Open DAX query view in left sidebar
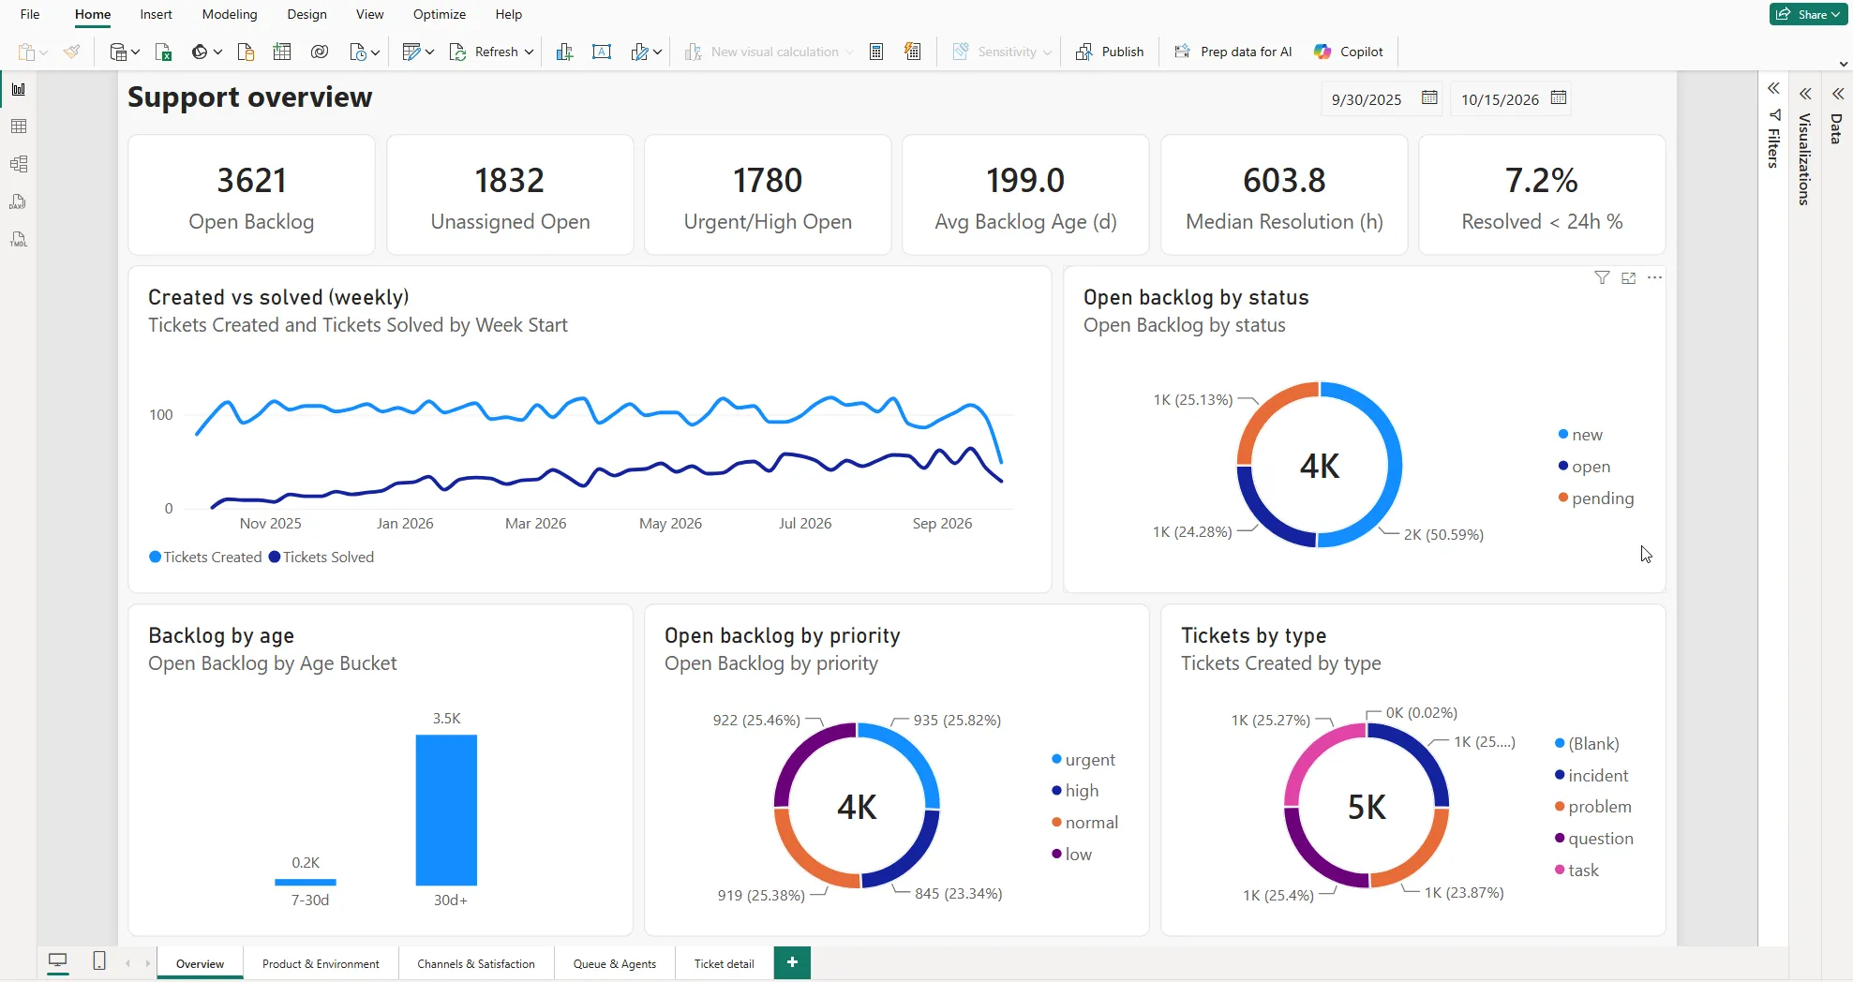The image size is (1853, 982). 18,201
